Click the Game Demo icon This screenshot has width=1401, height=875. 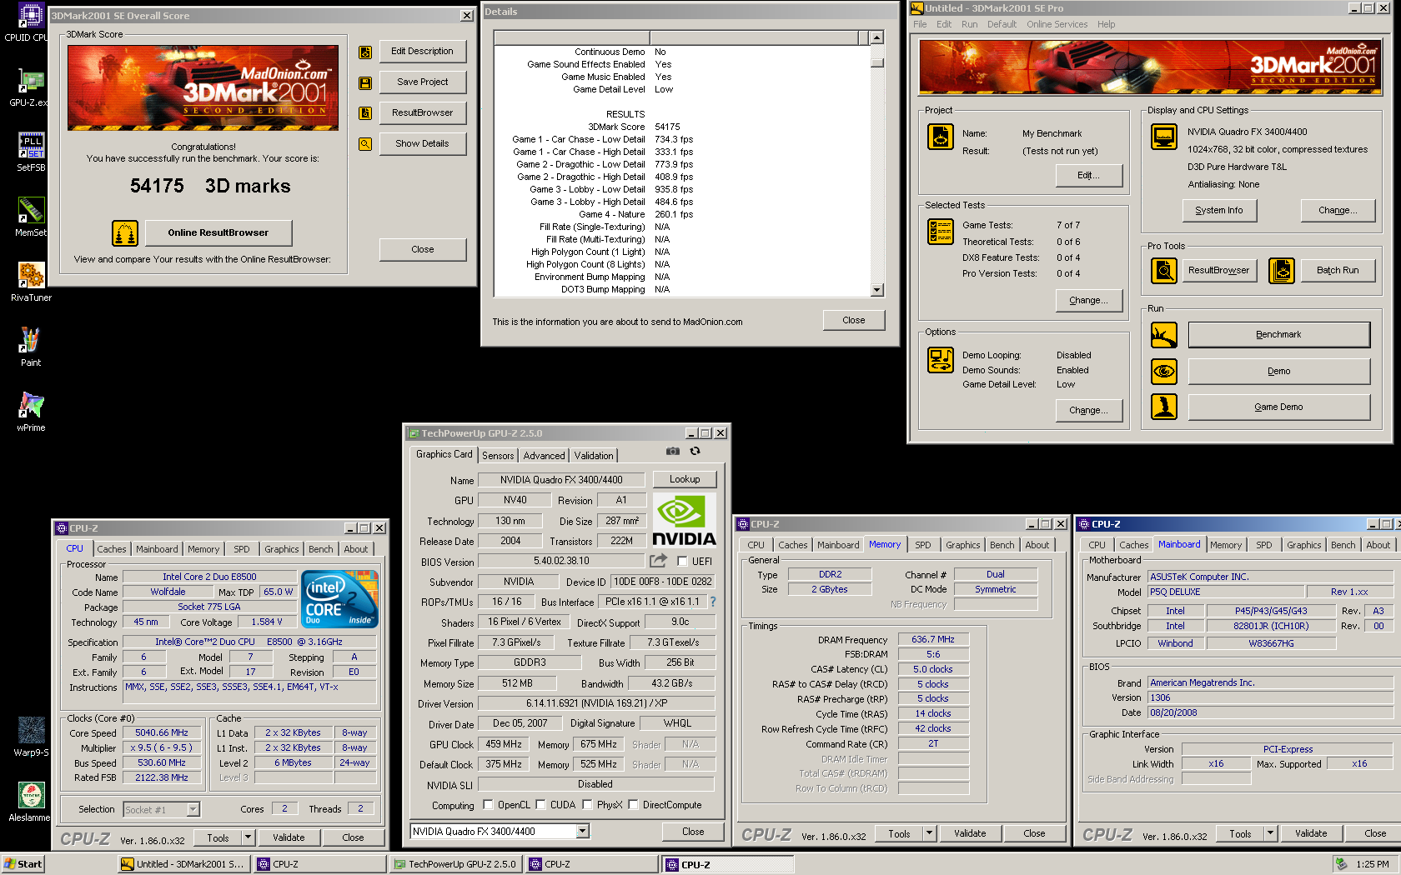tap(1164, 407)
